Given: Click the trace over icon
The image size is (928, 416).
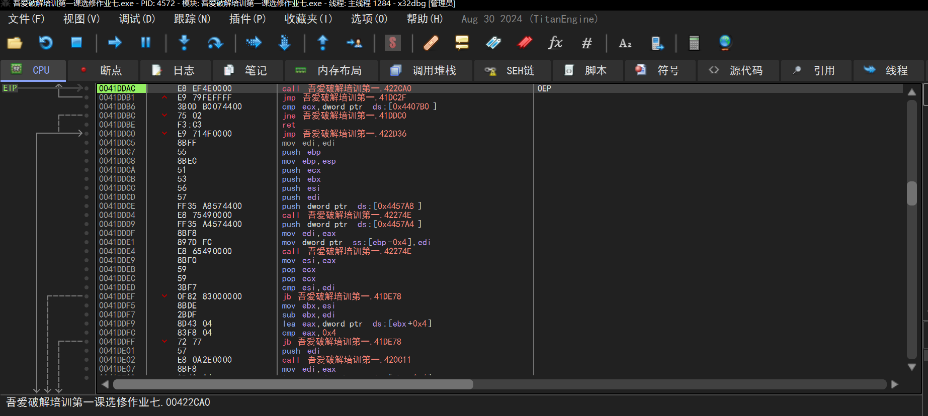Looking at the screenshot, I should 285,43.
